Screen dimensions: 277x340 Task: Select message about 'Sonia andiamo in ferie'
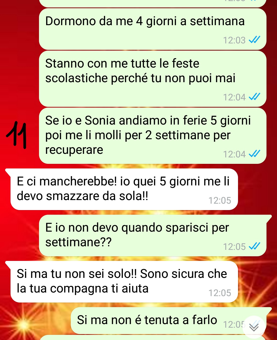(x=153, y=136)
